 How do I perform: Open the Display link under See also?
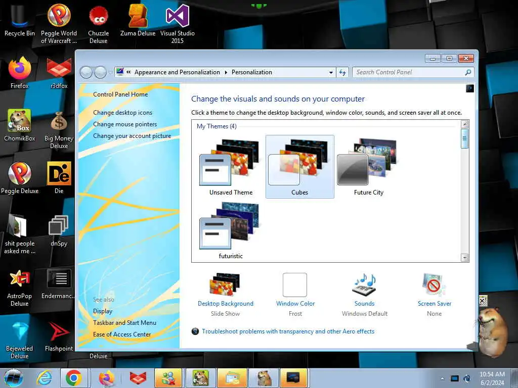(102, 311)
